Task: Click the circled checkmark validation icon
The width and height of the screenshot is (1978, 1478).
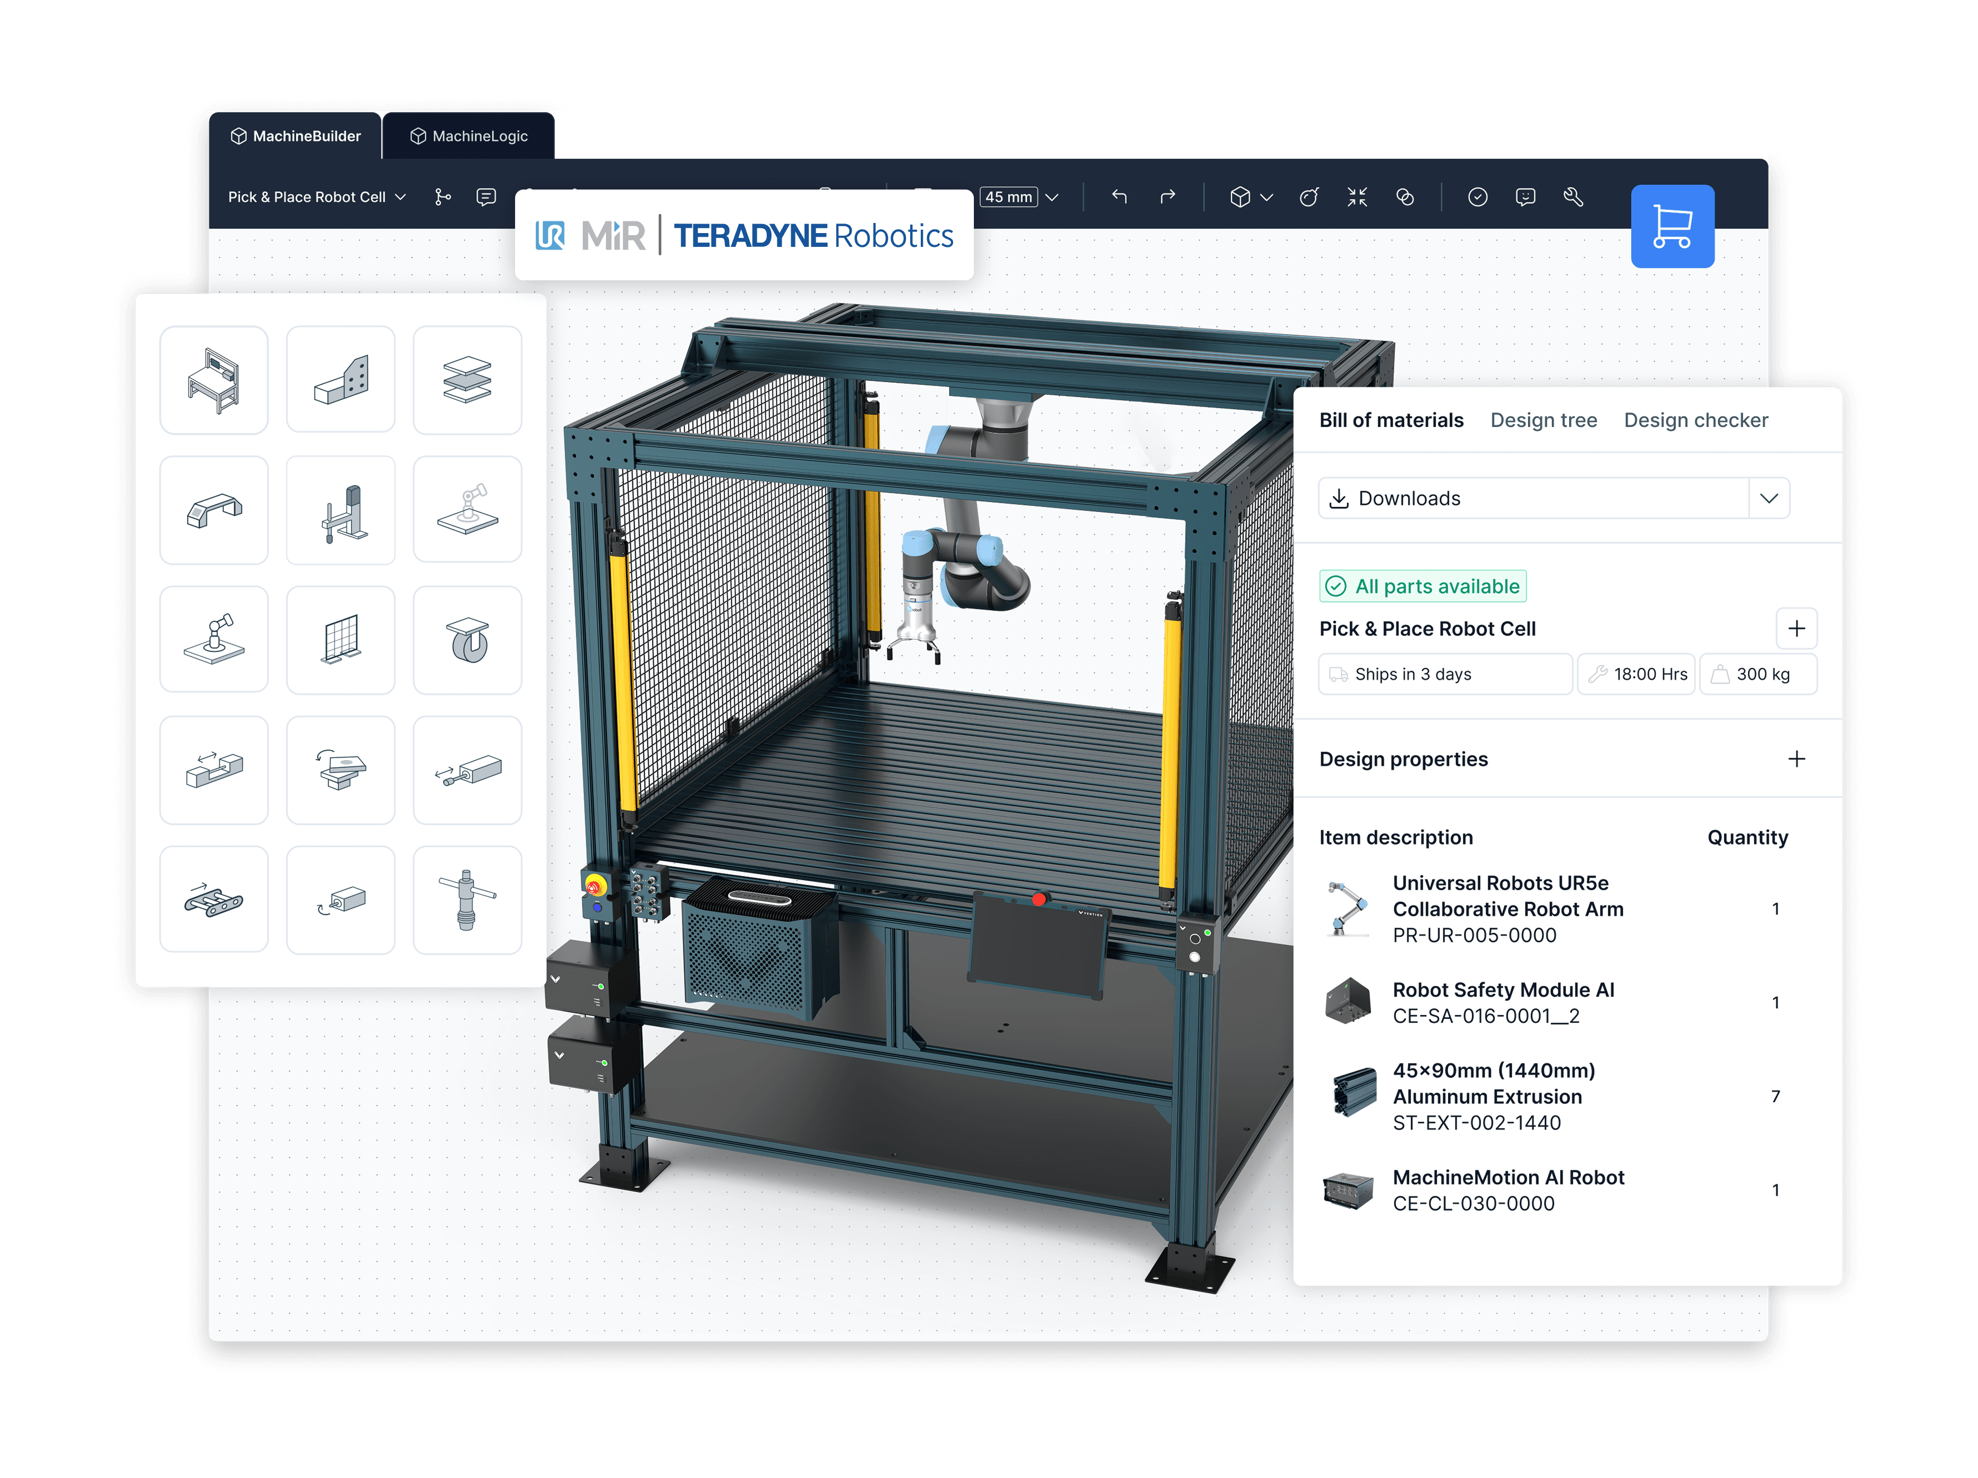Action: 1477,197
